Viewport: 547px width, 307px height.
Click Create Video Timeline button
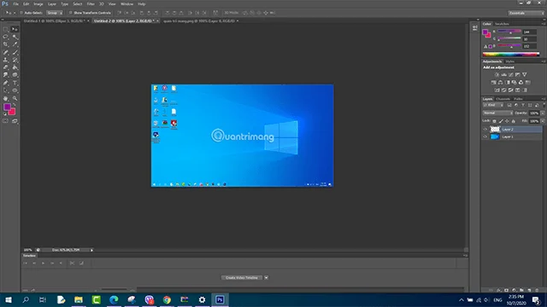(x=242, y=278)
